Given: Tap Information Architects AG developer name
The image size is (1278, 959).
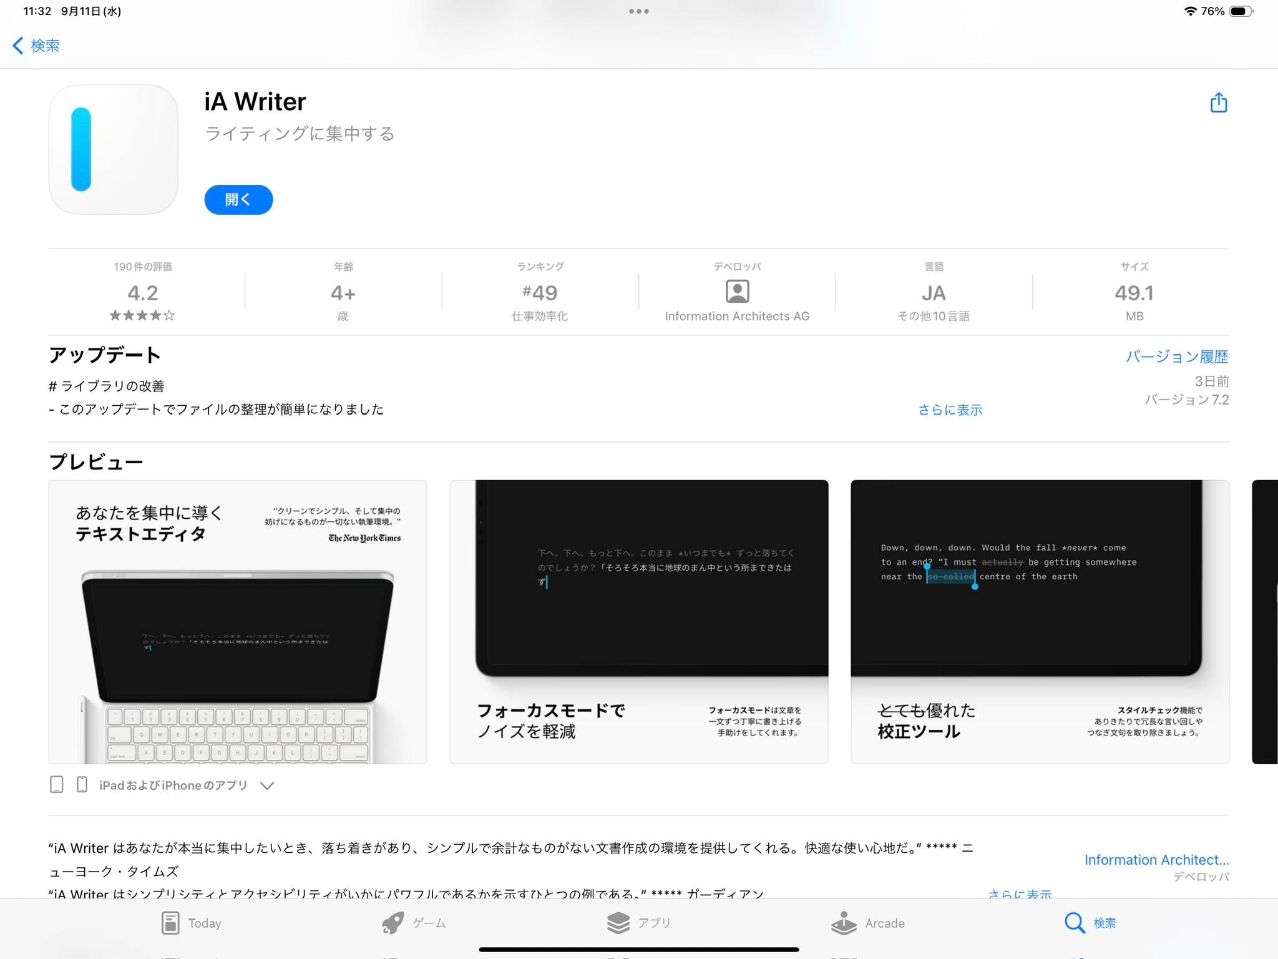Looking at the screenshot, I should coord(737,317).
